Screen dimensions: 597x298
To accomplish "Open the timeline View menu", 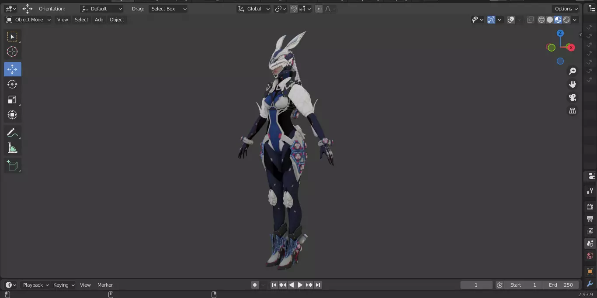I will tap(85, 285).
